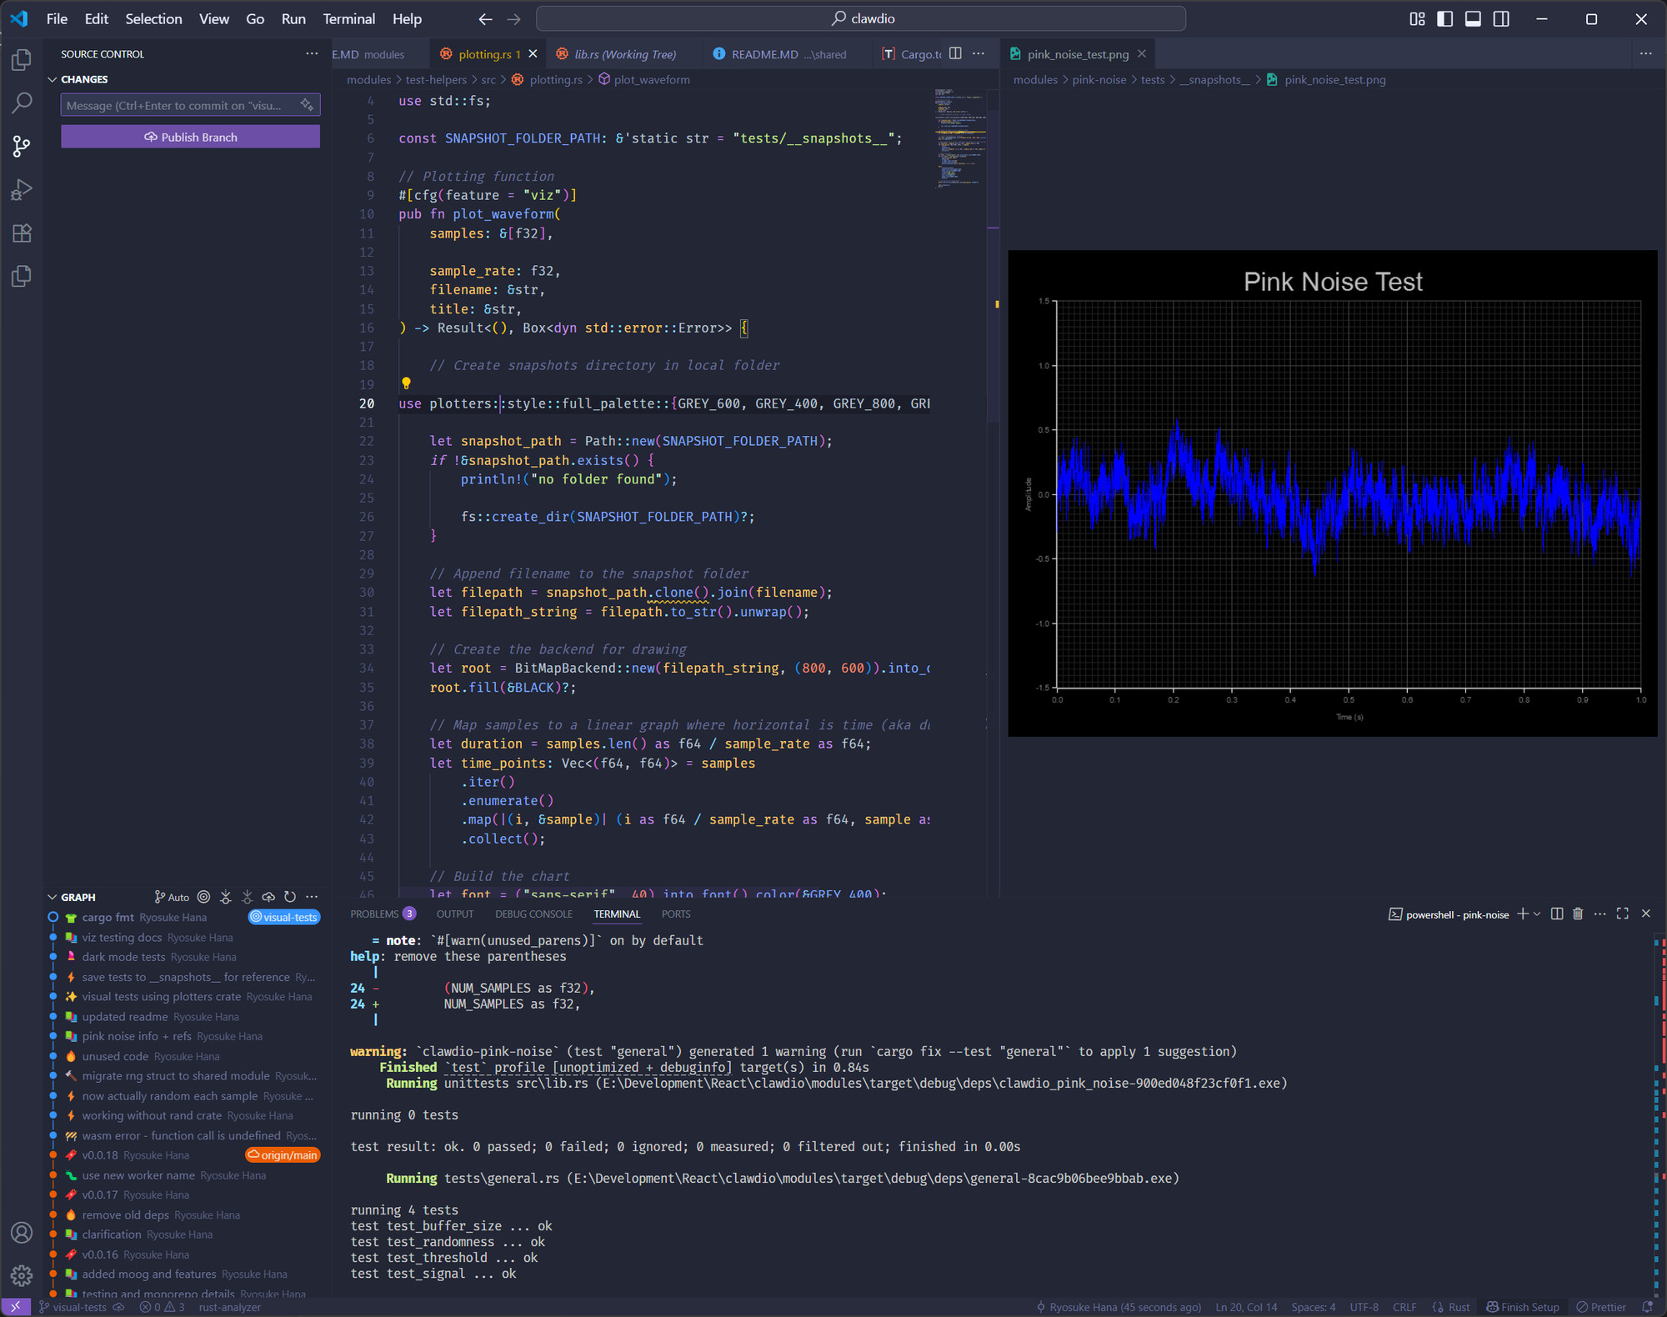Open the terminal profile dropdown
1667x1317 pixels.
1538,914
